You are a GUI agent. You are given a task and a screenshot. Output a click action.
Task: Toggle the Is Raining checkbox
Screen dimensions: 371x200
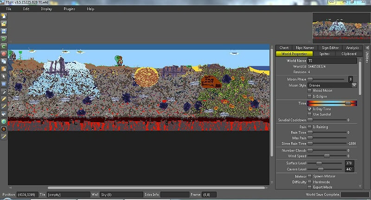point(310,126)
